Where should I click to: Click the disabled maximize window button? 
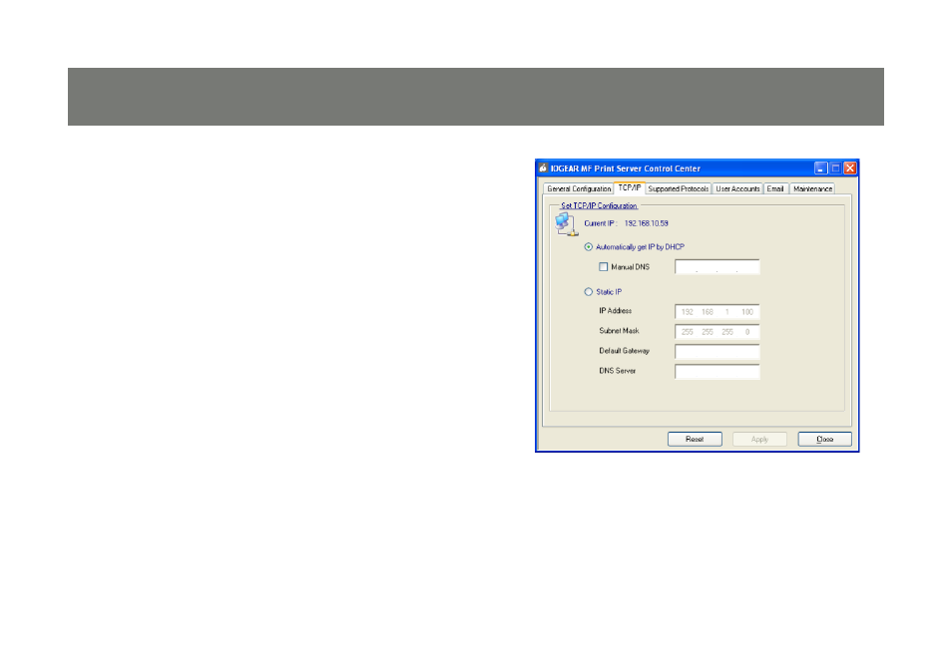tap(835, 168)
